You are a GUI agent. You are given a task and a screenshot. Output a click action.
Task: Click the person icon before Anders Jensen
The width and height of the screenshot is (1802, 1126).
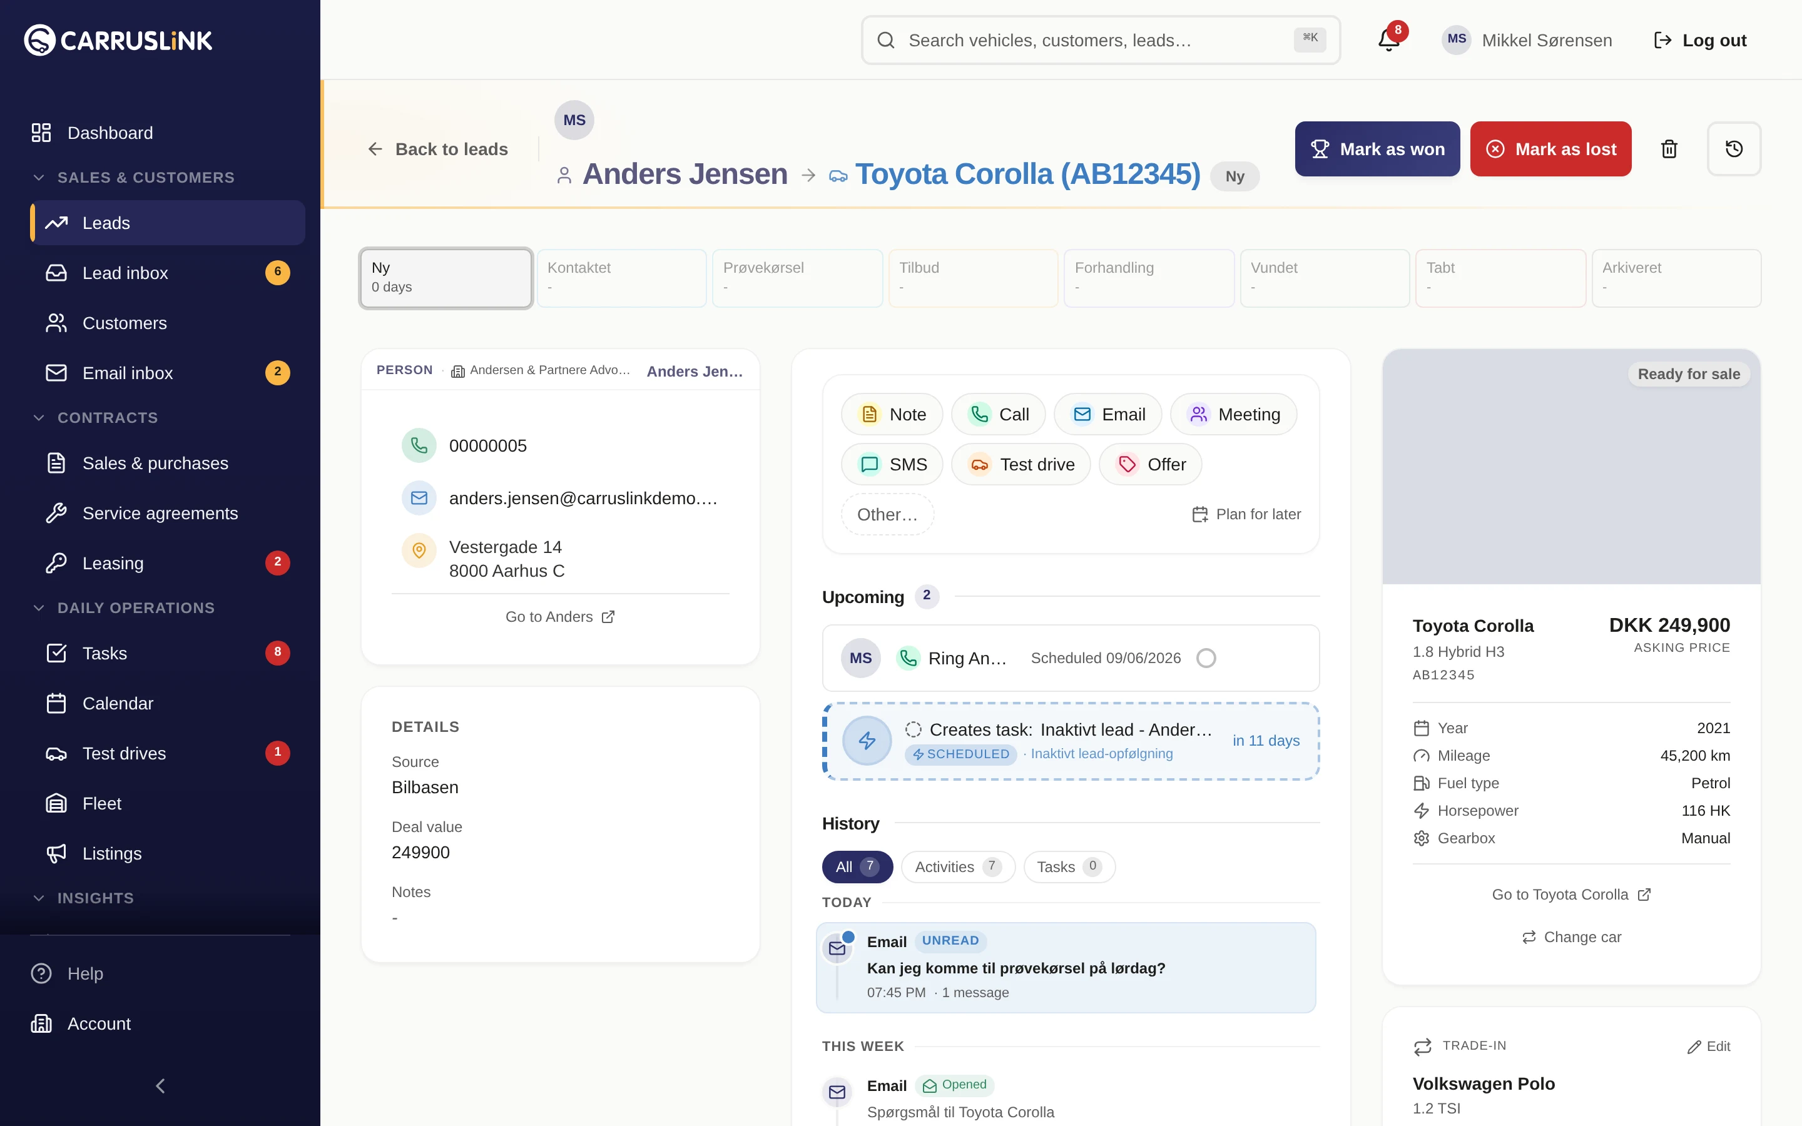[564, 175]
